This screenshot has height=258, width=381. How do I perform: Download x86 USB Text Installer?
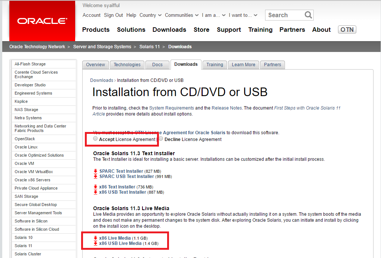coord(123,193)
